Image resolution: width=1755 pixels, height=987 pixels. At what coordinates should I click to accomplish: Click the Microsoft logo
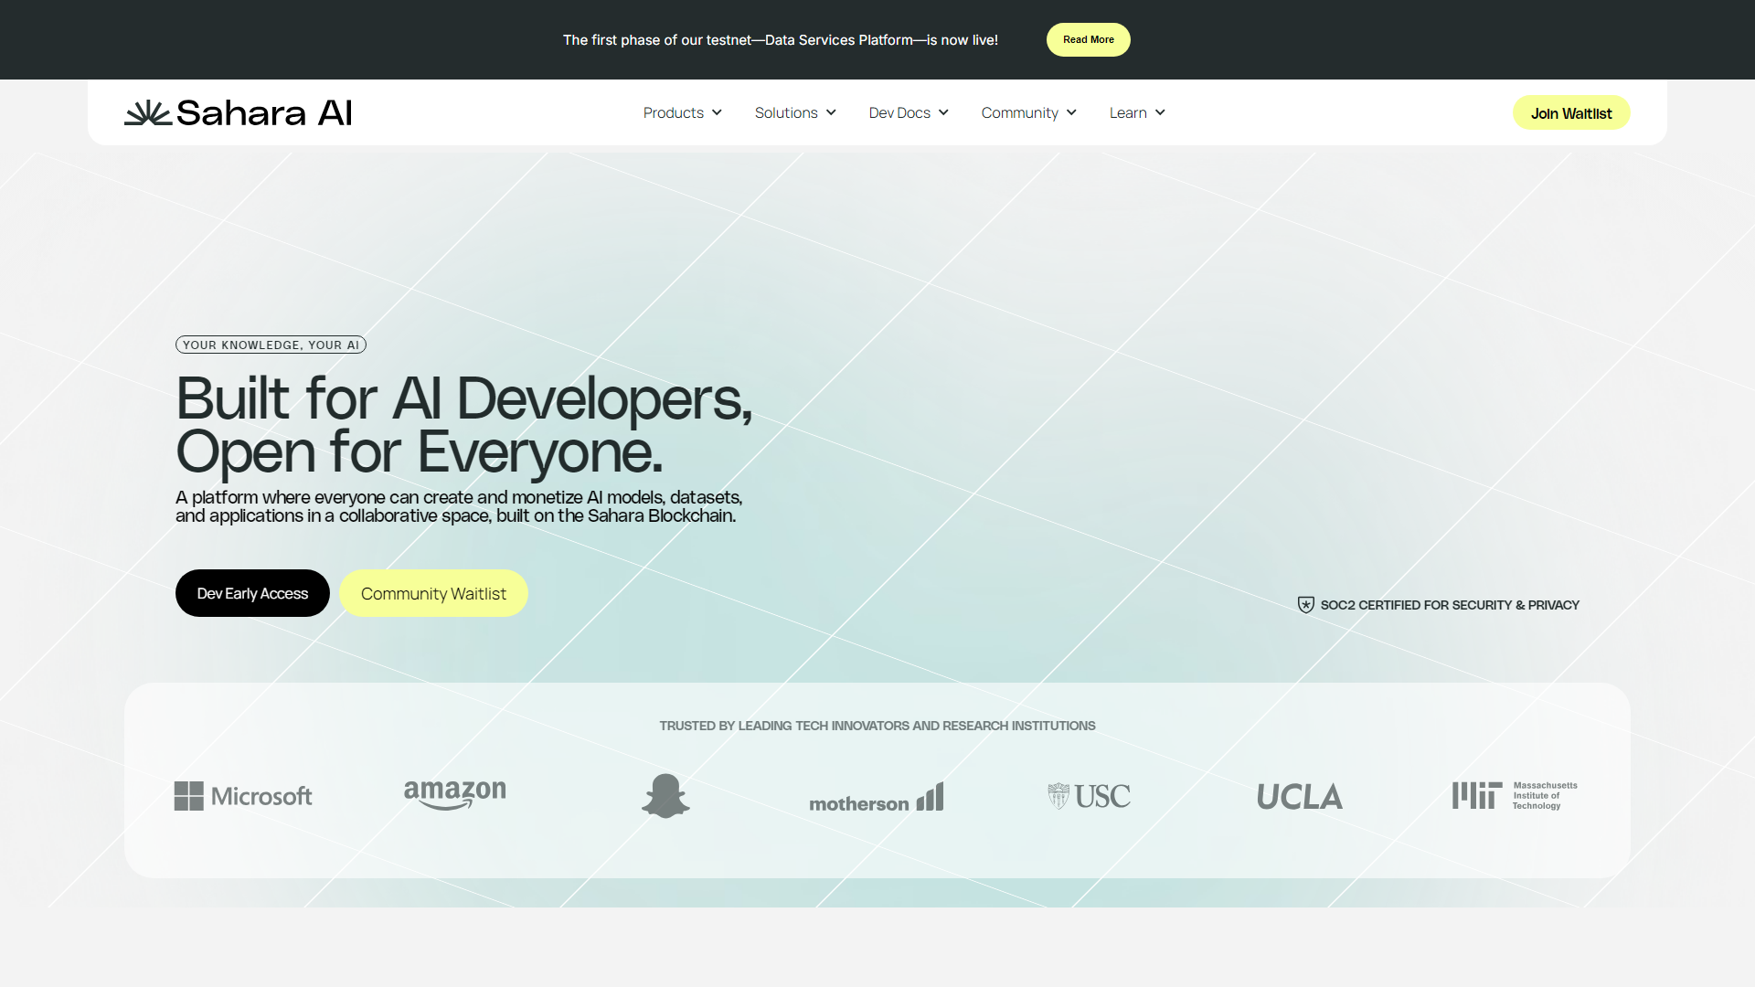pyautogui.click(x=243, y=796)
